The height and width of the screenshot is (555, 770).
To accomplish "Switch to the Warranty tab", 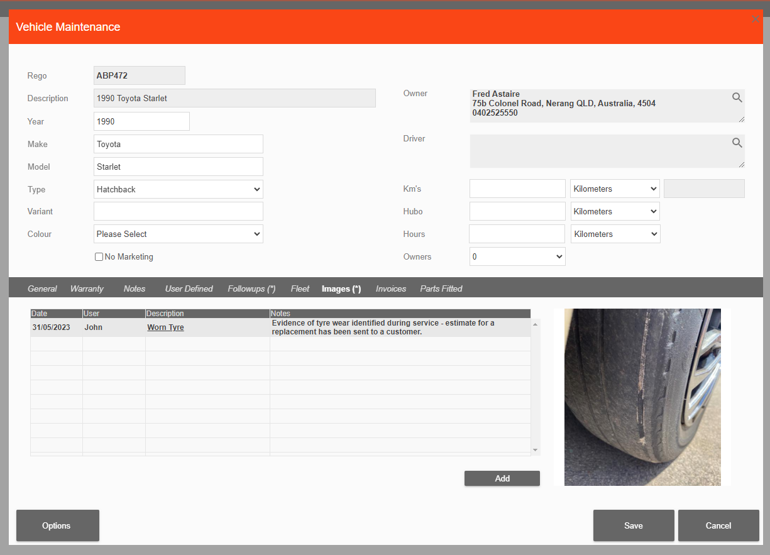I will pos(87,288).
